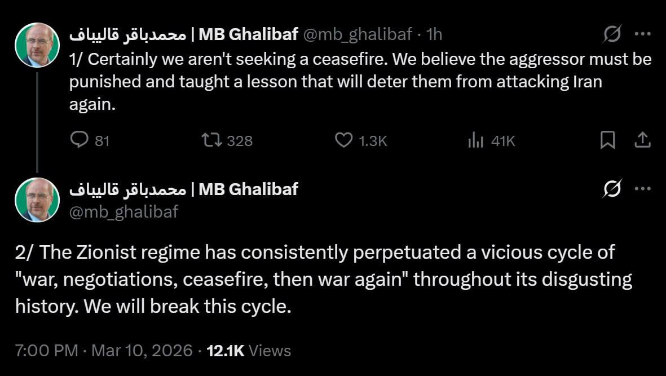Image resolution: width=666 pixels, height=376 pixels.
Task: Open more options menu on second tweet
Action: [x=643, y=189]
